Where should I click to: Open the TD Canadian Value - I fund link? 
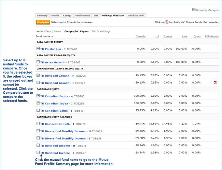pyautogui.click(x=56, y=111)
